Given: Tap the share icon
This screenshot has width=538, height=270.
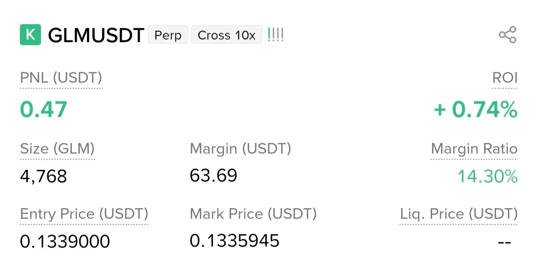Looking at the screenshot, I should tap(508, 35).
